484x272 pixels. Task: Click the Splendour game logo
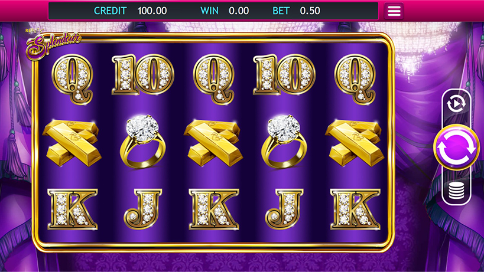click(53, 44)
